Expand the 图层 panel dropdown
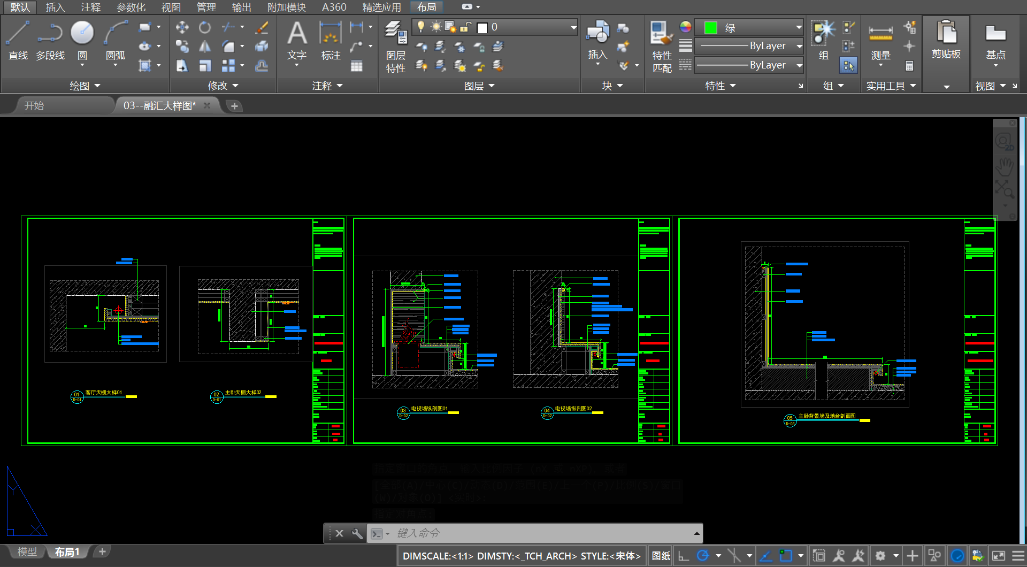 [479, 86]
